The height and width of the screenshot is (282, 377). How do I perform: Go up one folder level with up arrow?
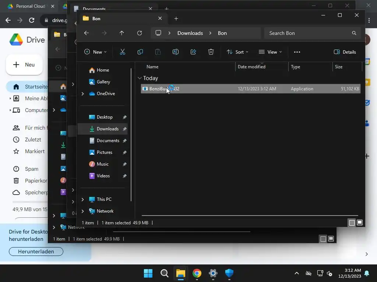121,33
